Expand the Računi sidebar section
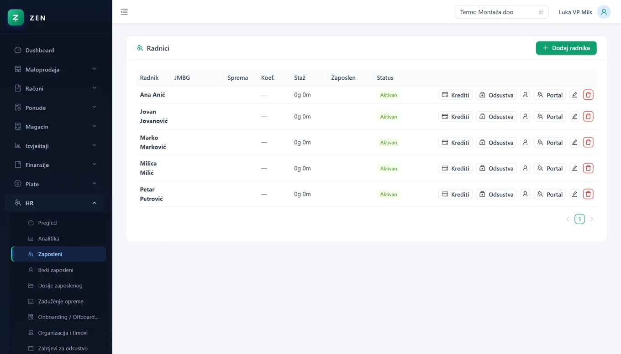Screen dimensions: 621x354 pos(55,88)
